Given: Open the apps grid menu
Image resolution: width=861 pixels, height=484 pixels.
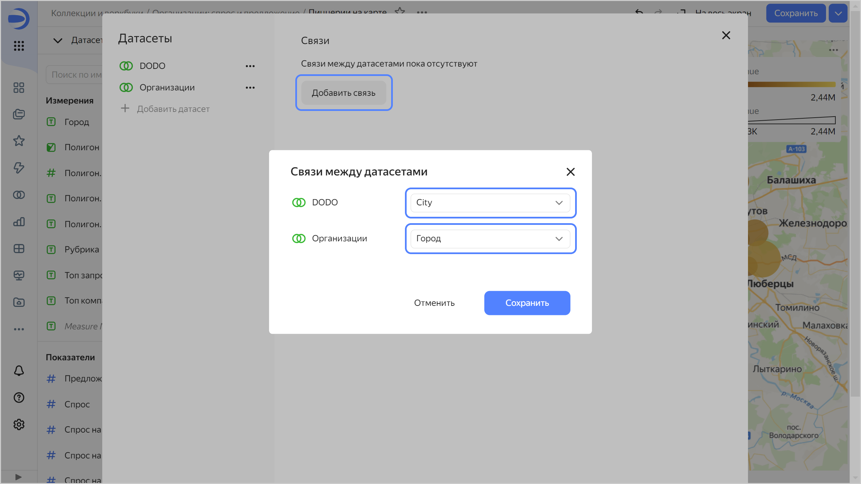Looking at the screenshot, I should pyautogui.click(x=19, y=46).
